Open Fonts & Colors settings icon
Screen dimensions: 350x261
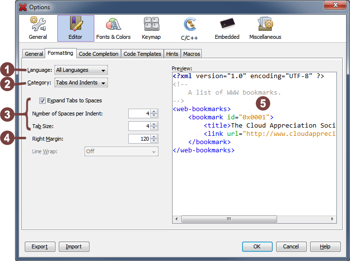(x=113, y=28)
